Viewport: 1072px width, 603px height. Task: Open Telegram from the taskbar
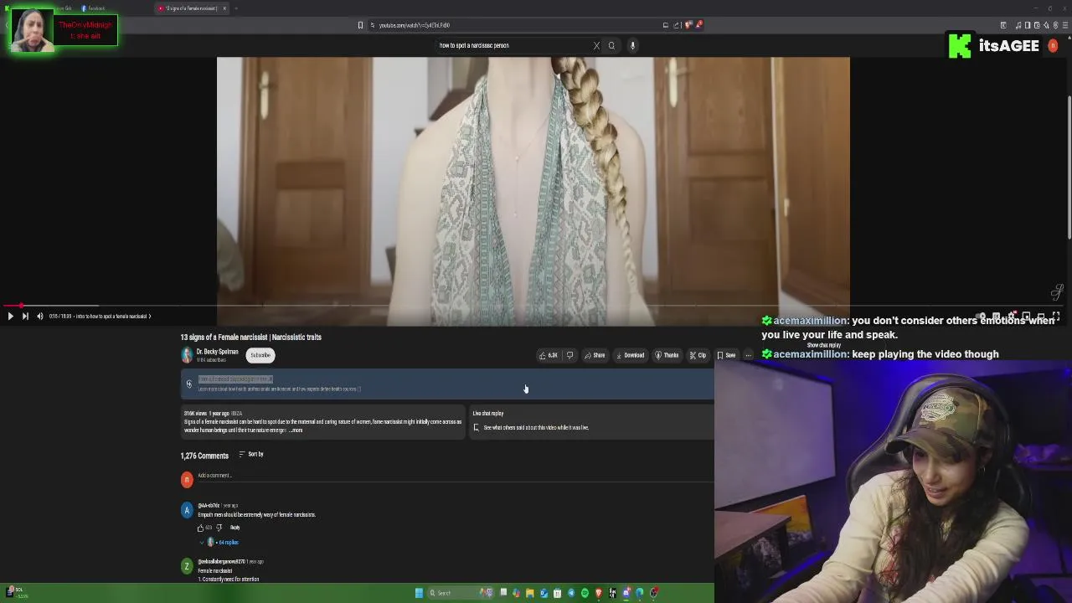click(x=571, y=593)
